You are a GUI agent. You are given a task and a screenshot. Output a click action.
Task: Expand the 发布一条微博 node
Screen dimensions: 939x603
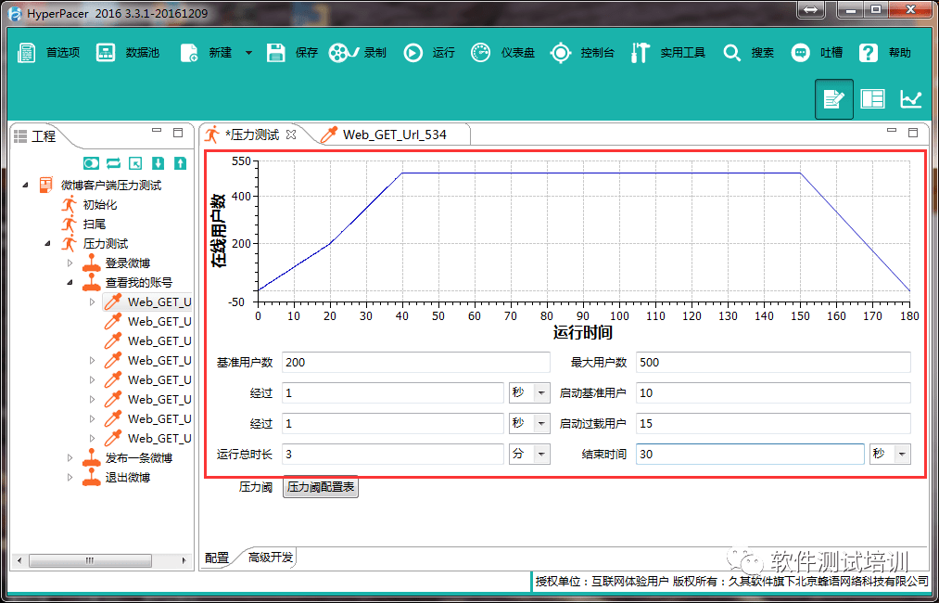(x=70, y=458)
